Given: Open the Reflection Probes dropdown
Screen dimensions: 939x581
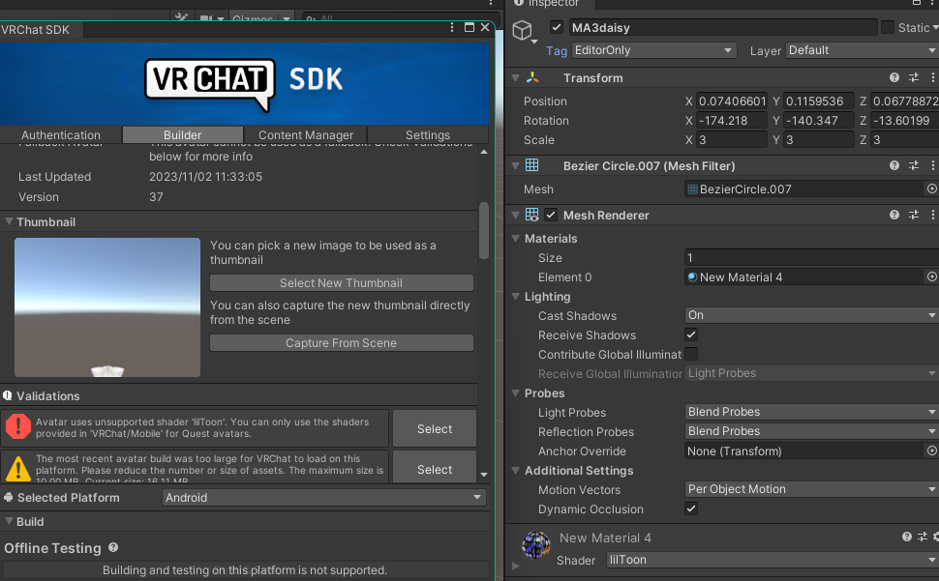Looking at the screenshot, I should (x=811, y=431).
